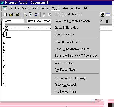
Task: Open the Insert menu
Action: coord(34,8)
